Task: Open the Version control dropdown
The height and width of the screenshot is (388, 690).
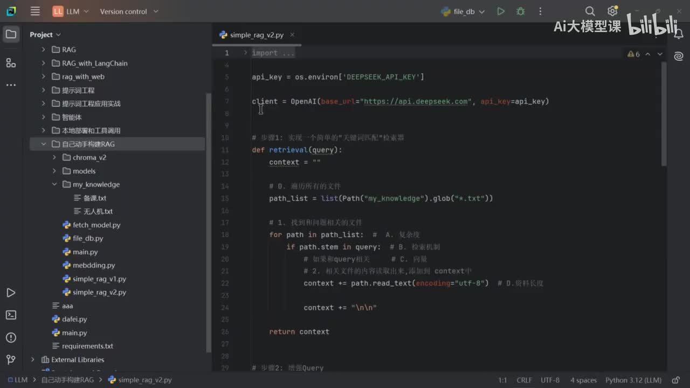Action: tap(129, 11)
